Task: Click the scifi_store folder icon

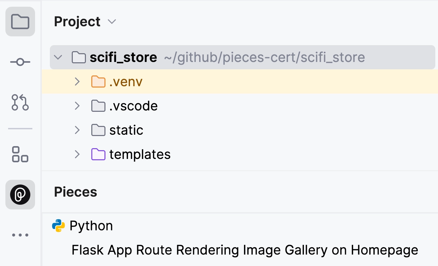Action: tap(79, 57)
